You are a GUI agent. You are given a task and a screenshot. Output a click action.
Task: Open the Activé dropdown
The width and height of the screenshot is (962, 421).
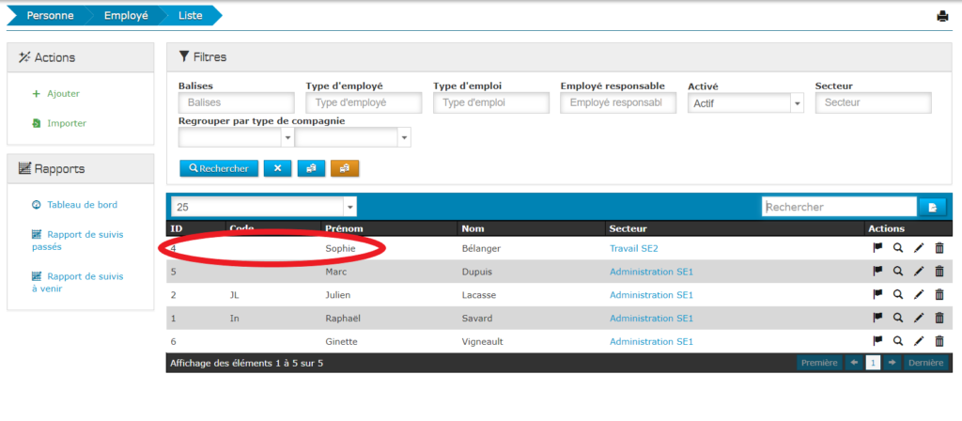(x=745, y=103)
